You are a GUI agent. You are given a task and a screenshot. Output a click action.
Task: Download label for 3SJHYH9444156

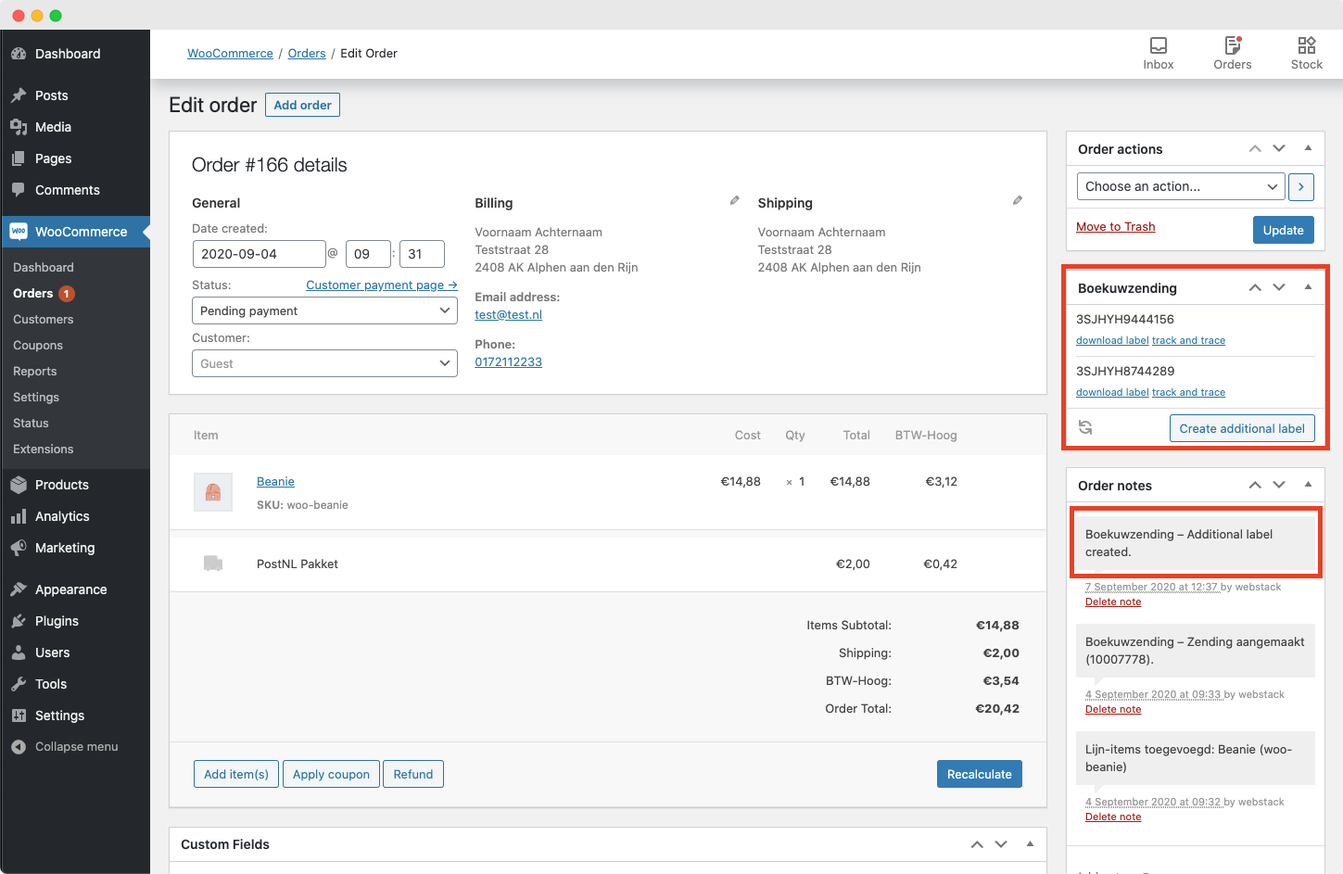pos(1112,340)
